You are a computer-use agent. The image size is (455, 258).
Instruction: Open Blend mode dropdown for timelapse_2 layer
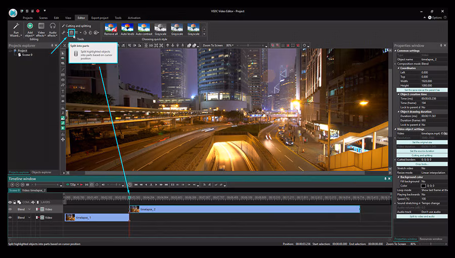[29, 209]
